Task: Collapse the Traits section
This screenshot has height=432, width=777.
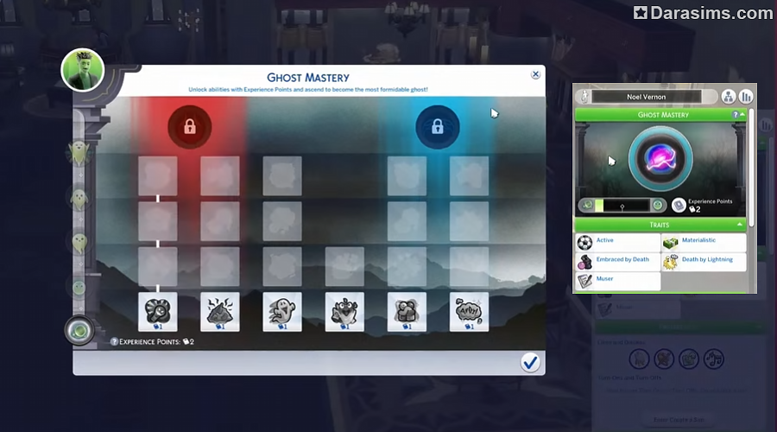Action: click(x=739, y=225)
